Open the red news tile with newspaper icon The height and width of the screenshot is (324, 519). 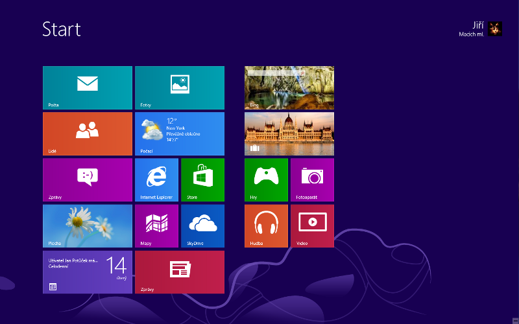tap(179, 272)
